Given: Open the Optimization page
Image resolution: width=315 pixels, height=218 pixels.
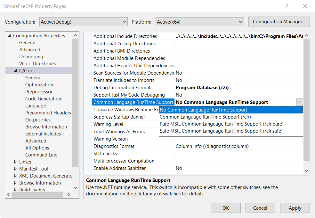Looking at the screenshot, I should [39, 84].
